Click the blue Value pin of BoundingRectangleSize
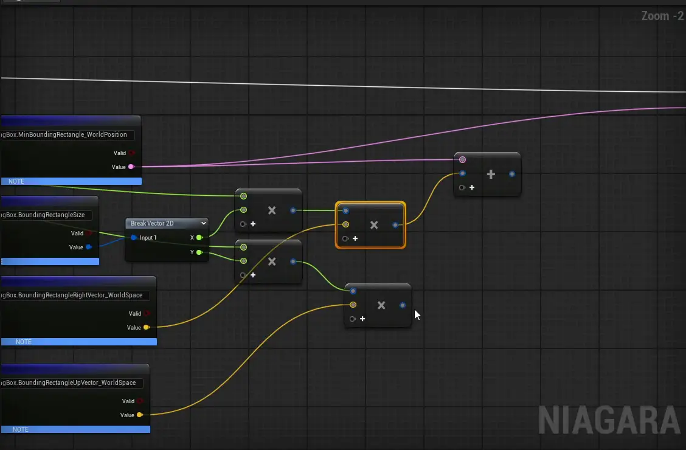The height and width of the screenshot is (450, 686). click(89, 247)
